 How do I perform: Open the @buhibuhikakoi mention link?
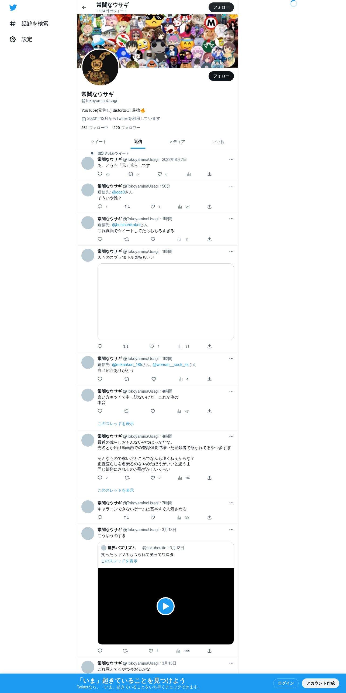[126, 225]
